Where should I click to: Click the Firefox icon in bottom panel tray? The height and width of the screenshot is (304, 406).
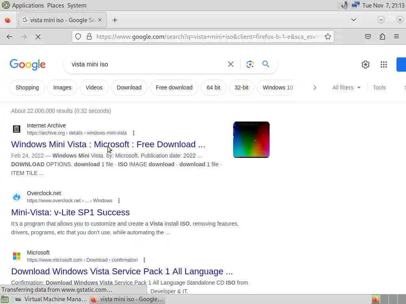pos(375,299)
